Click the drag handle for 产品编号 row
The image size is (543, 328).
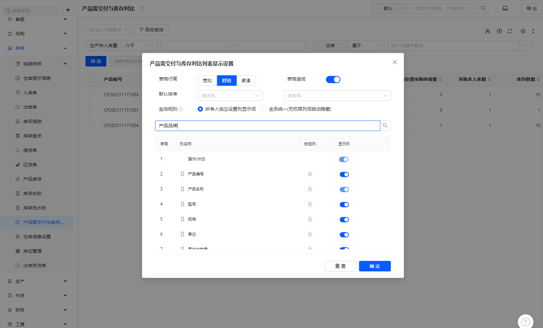tap(182, 174)
